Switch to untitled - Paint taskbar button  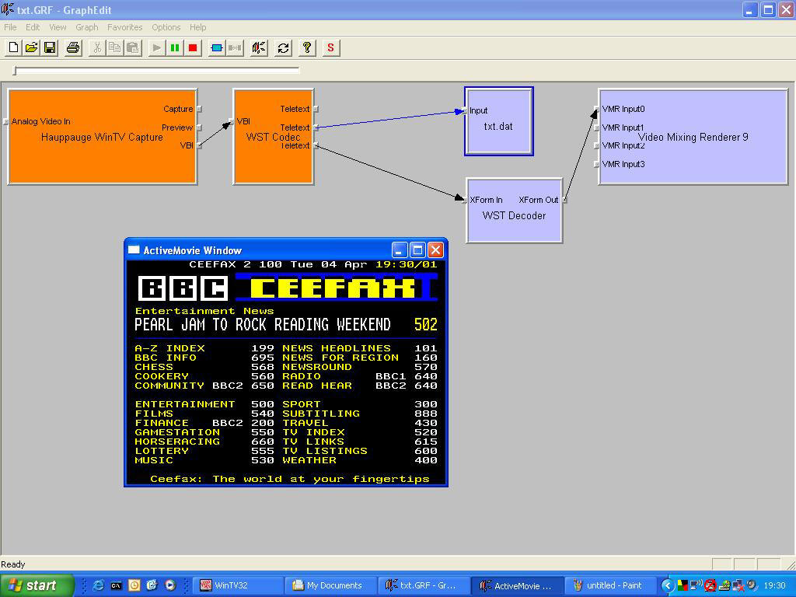coord(611,585)
